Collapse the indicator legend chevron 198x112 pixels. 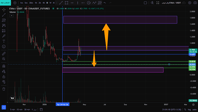[11, 16]
